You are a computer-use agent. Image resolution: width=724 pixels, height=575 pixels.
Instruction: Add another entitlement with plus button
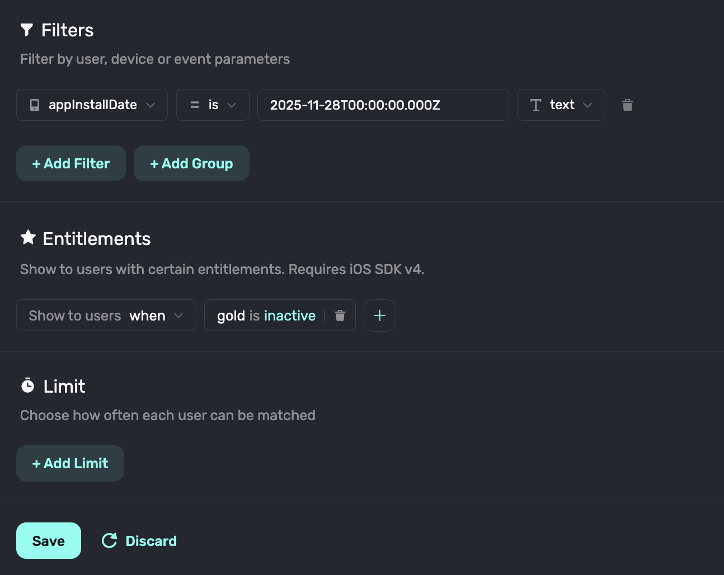(x=379, y=315)
